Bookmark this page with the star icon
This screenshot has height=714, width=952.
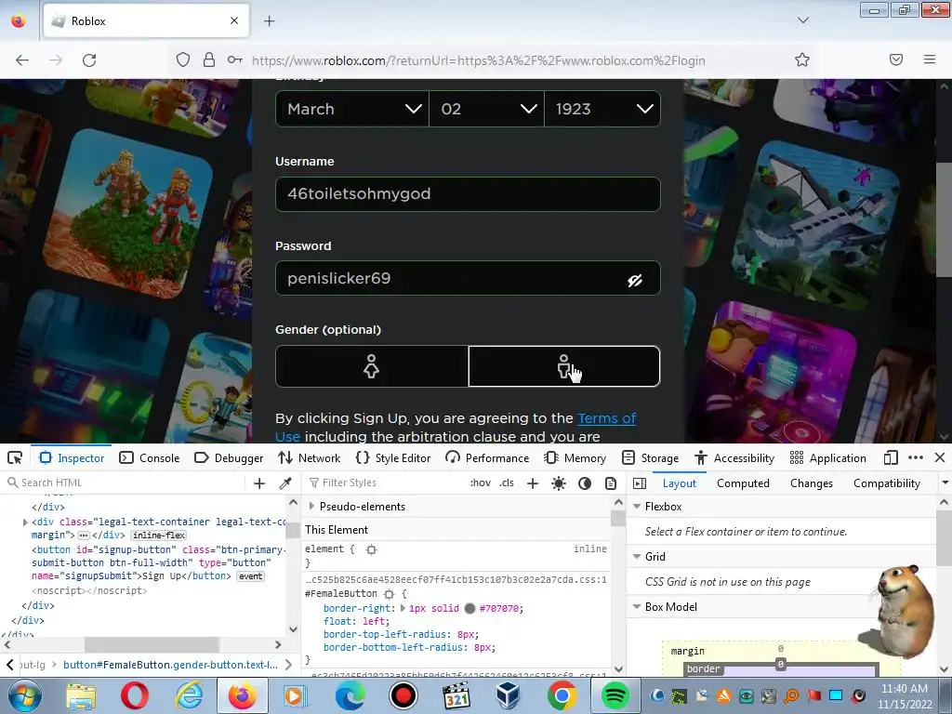802,60
